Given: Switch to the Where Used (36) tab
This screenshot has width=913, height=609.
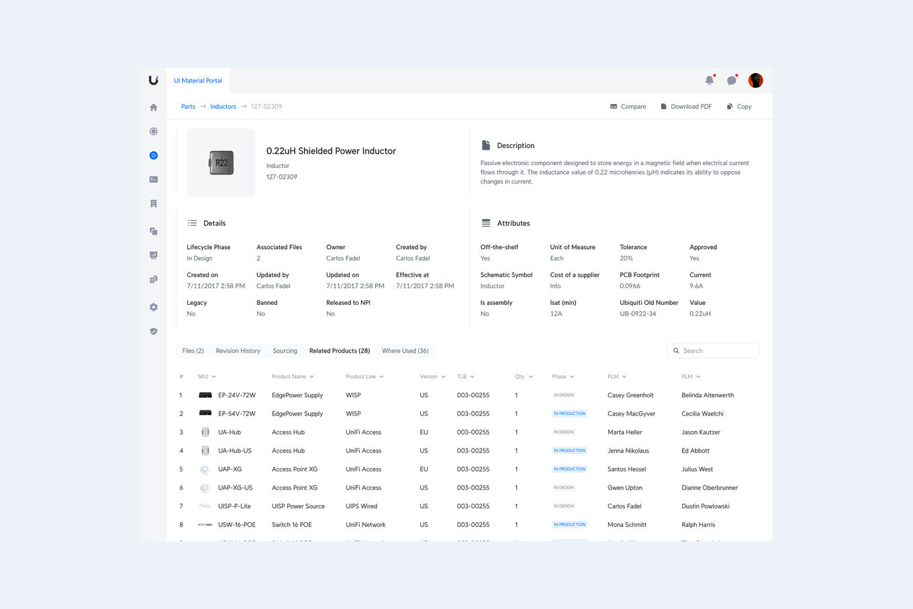Looking at the screenshot, I should (x=405, y=350).
